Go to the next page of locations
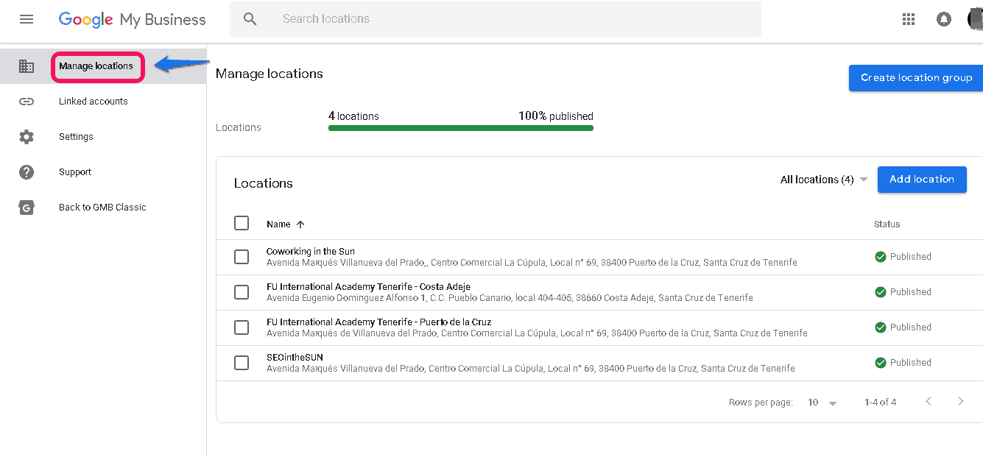 pyautogui.click(x=960, y=401)
